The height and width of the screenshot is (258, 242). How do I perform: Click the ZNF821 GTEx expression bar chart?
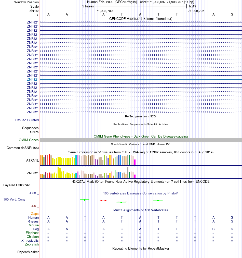tap(88, 173)
